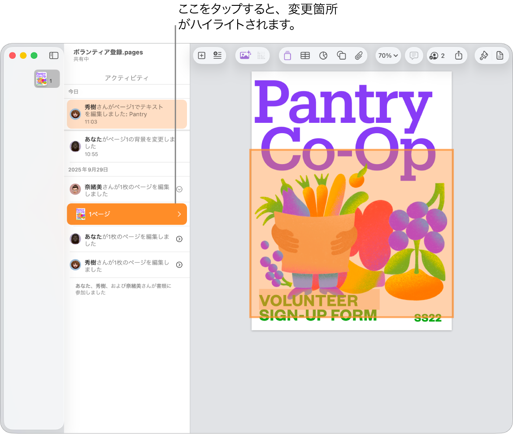Insert a table into the document

click(x=305, y=56)
